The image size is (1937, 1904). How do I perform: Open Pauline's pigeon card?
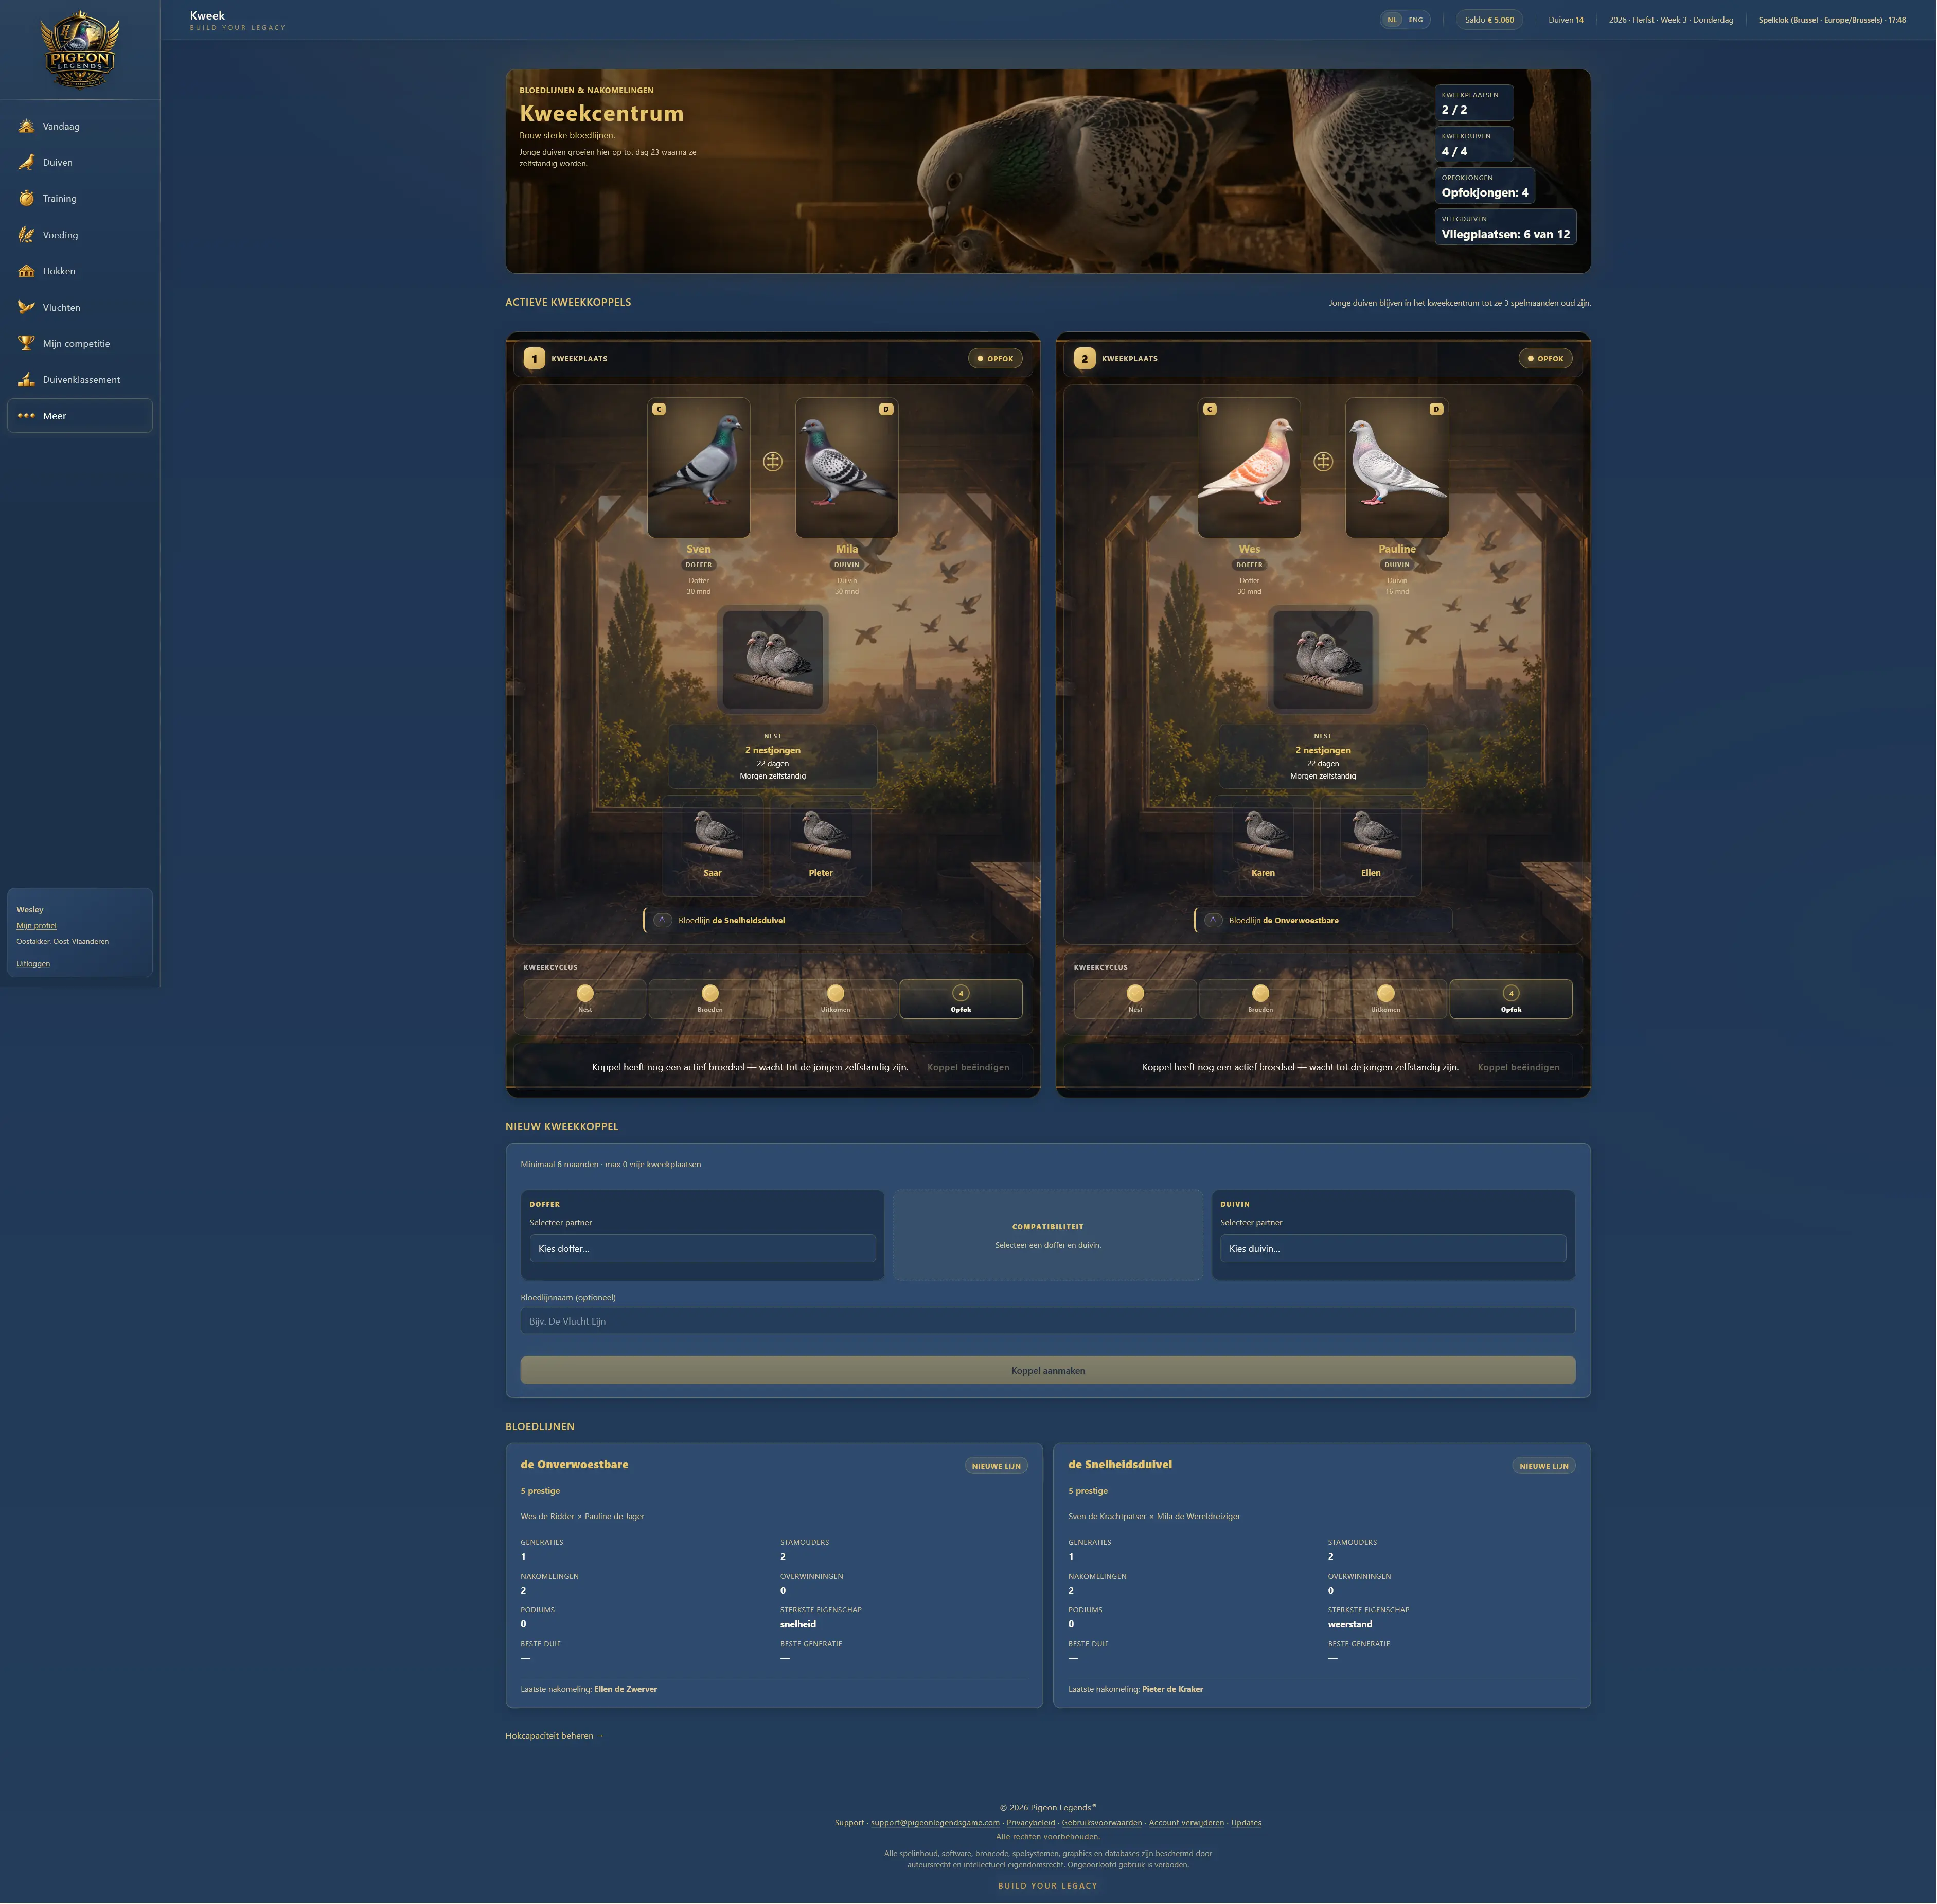pos(1397,468)
